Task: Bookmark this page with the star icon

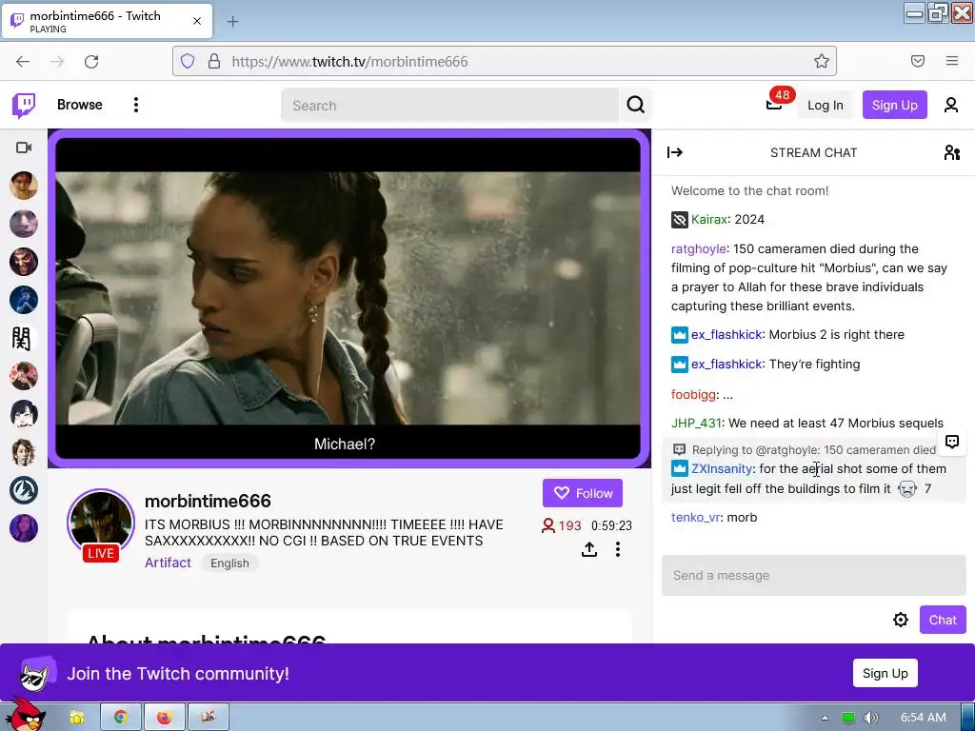Action: pyautogui.click(x=822, y=61)
